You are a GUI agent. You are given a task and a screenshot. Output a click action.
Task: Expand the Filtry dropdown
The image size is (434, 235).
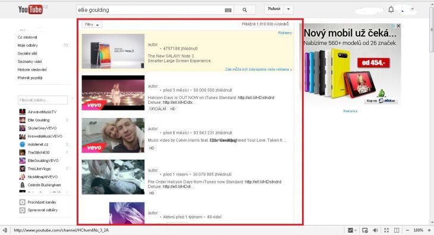click(x=92, y=24)
